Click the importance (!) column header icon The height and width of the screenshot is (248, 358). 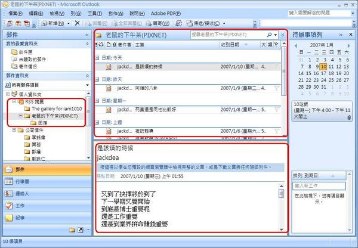(96, 45)
